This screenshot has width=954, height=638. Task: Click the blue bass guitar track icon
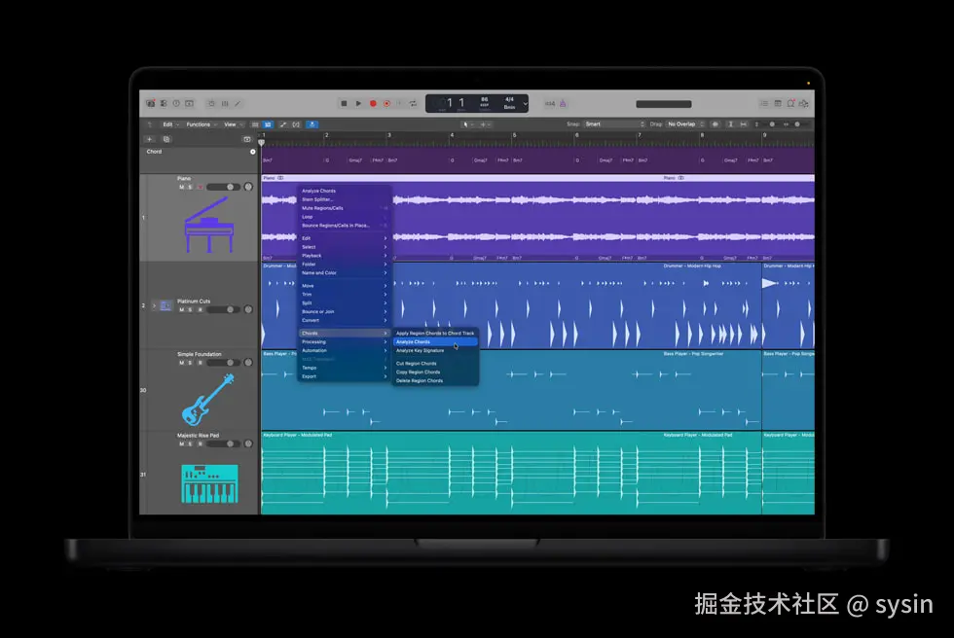coord(208,400)
